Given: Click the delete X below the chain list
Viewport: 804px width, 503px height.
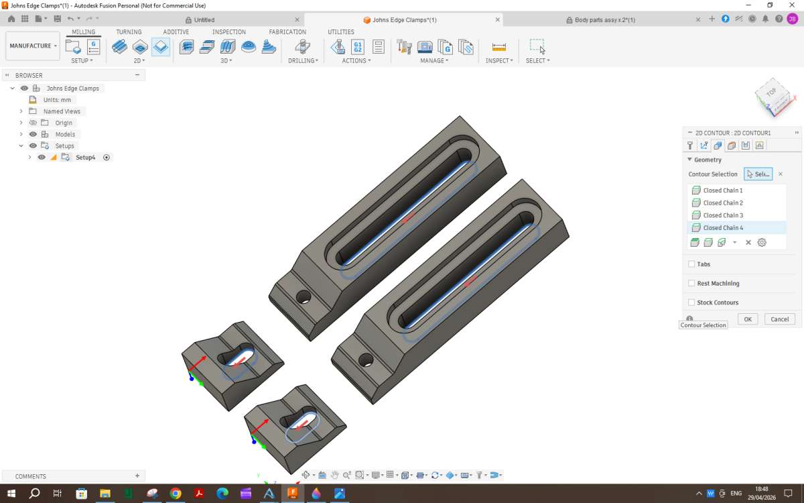Looking at the screenshot, I should (x=748, y=242).
